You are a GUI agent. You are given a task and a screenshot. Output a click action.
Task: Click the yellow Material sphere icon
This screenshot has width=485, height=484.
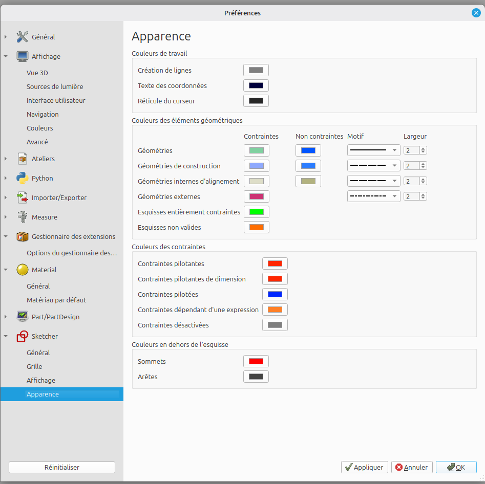[x=22, y=270]
